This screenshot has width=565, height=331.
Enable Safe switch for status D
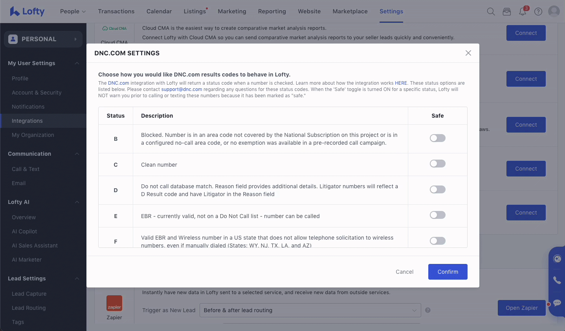coord(437,189)
